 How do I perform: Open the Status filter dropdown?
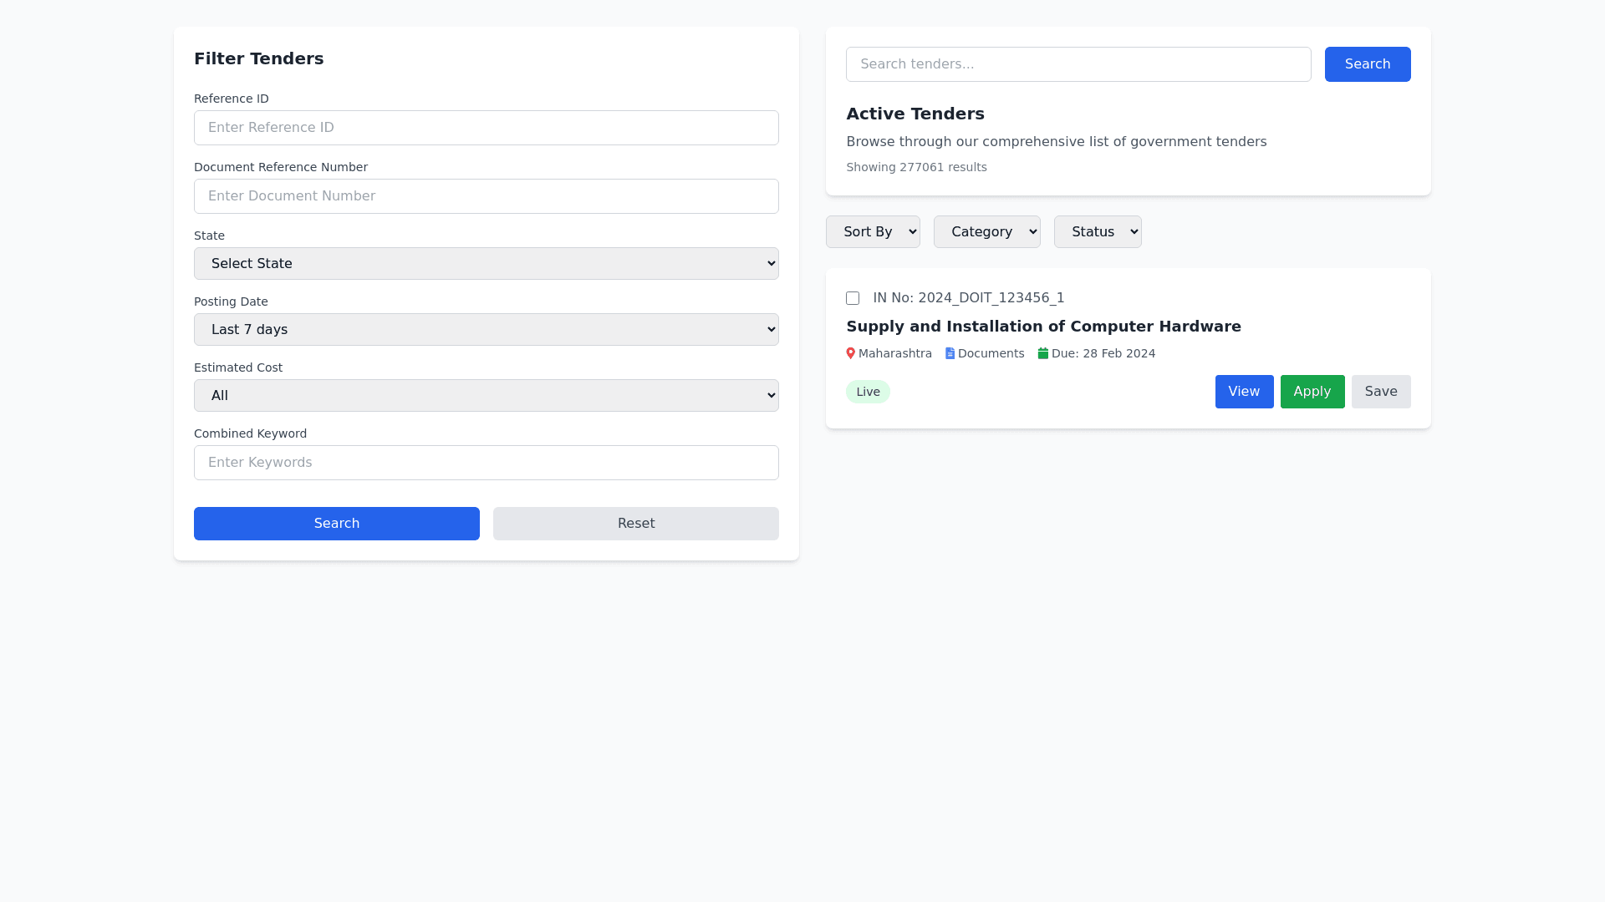[1097, 231]
